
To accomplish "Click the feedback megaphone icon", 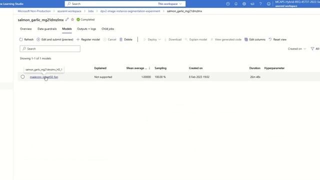I will (x=252, y=3).
